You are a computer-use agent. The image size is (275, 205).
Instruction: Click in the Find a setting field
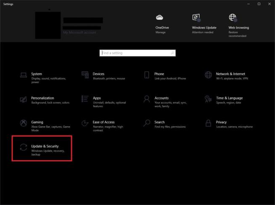(137, 53)
